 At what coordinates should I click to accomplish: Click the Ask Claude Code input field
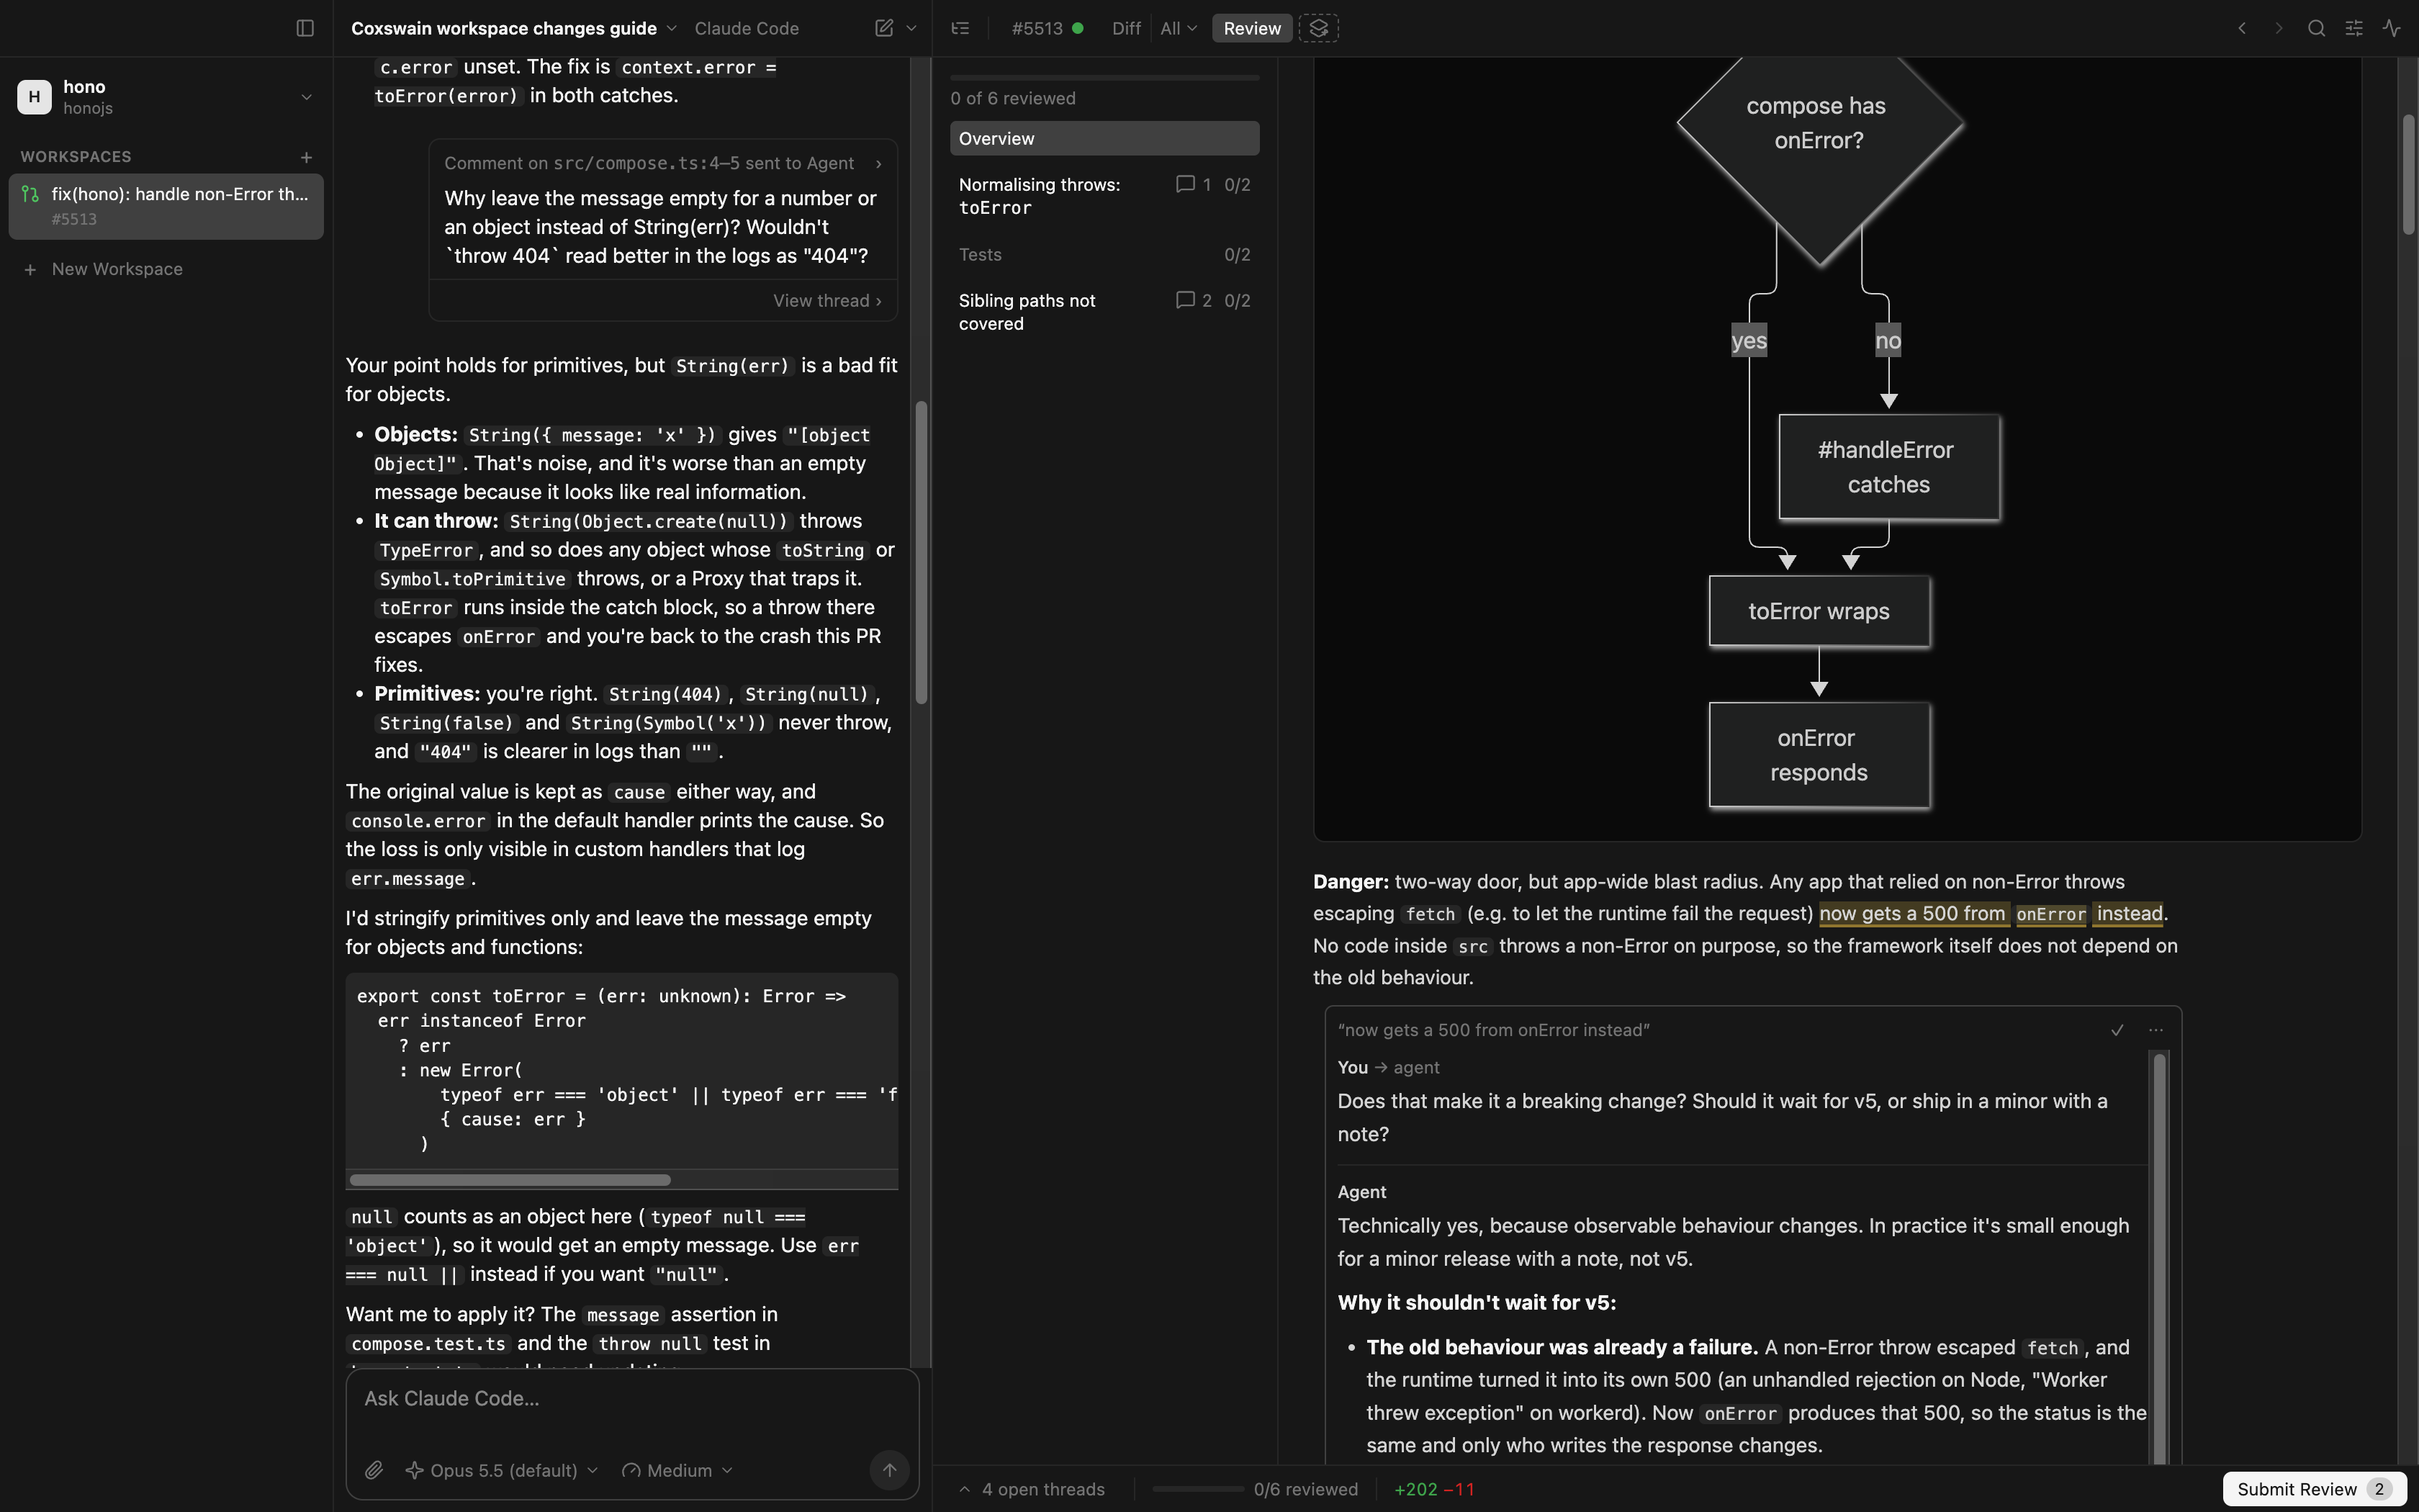coord(631,1399)
